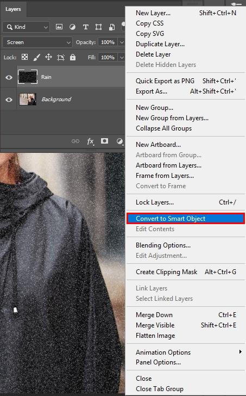Image resolution: width=246 pixels, height=396 pixels.
Task: Choose Quick Export as PNG
Action: [165, 81]
